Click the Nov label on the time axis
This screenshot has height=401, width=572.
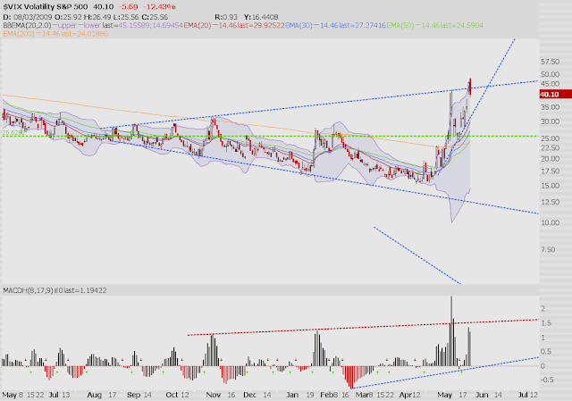[214, 395]
